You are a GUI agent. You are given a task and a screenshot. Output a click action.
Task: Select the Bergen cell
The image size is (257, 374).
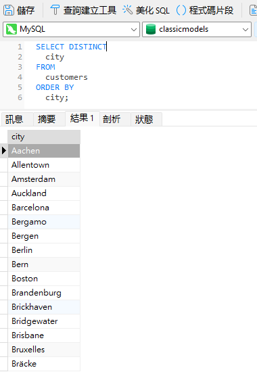[x=44, y=236]
